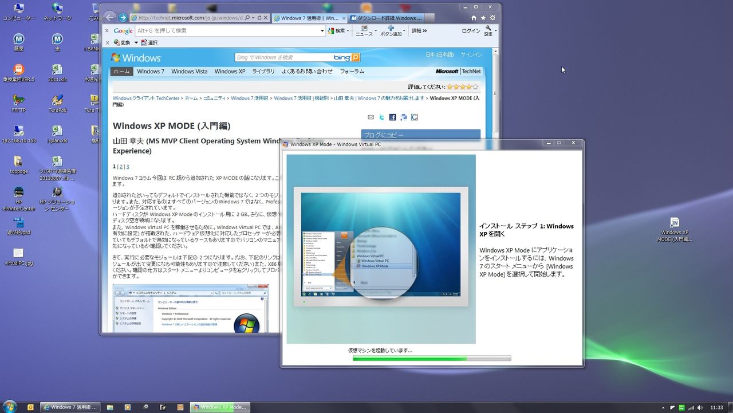Share the article on Twitter
733x413 pixels.
point(381,117)
